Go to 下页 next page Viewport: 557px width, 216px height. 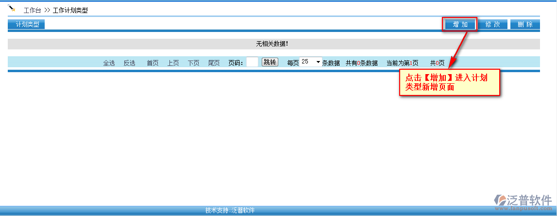click(194, 63)
